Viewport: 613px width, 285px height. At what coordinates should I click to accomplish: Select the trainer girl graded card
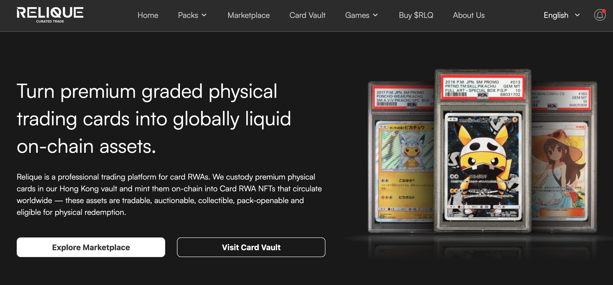[564, 157]
